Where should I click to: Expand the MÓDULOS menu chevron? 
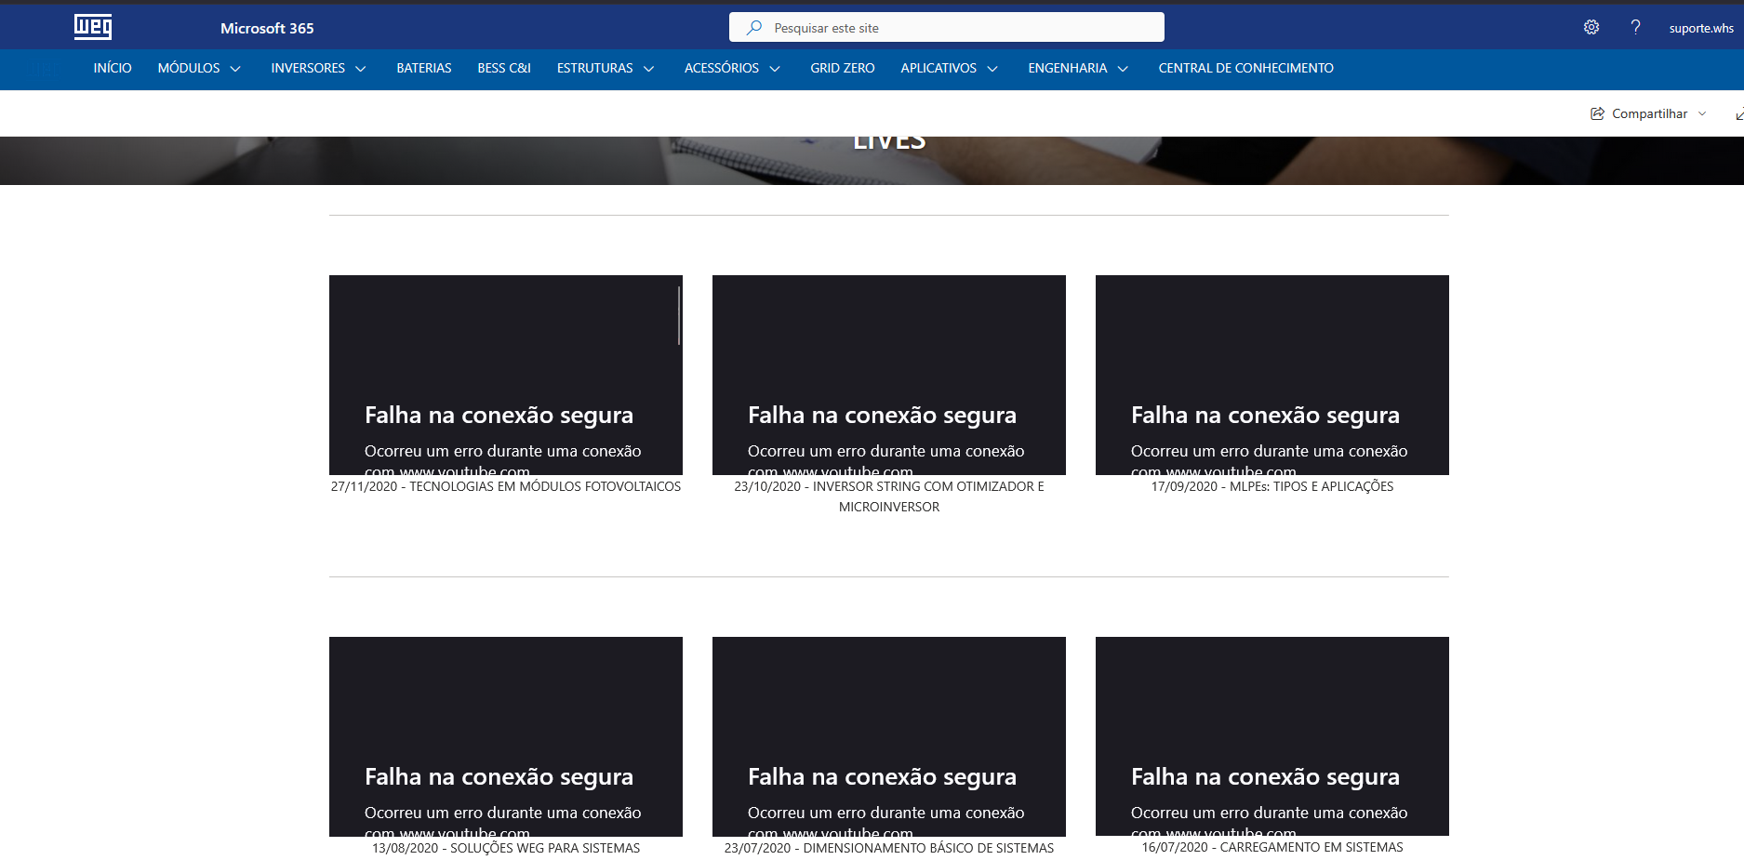[x=235, y=69]
